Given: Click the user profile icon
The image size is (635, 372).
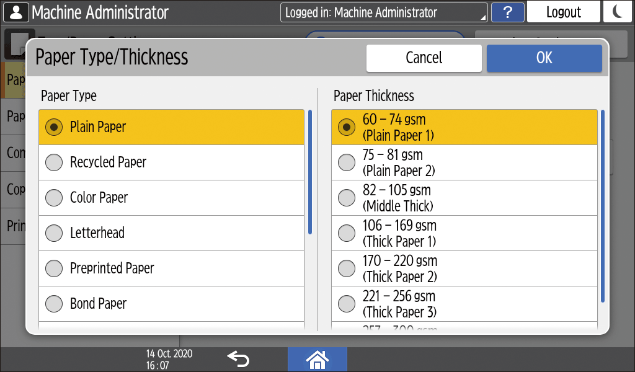Looking at the screenshot, I should click(x=15, y=12).
